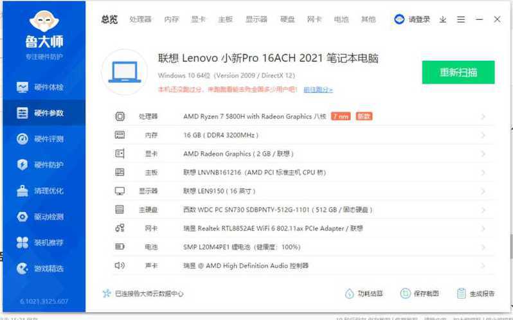Click the 16 GB ( DDR4 3200MHz ) text
Viewport: 513px width, 320px height.
point(221,135)
